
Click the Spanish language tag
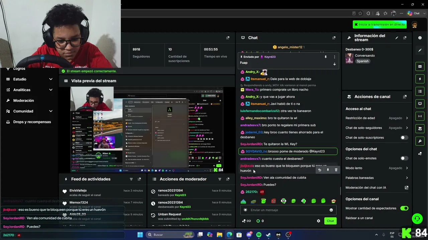(362, 61)
